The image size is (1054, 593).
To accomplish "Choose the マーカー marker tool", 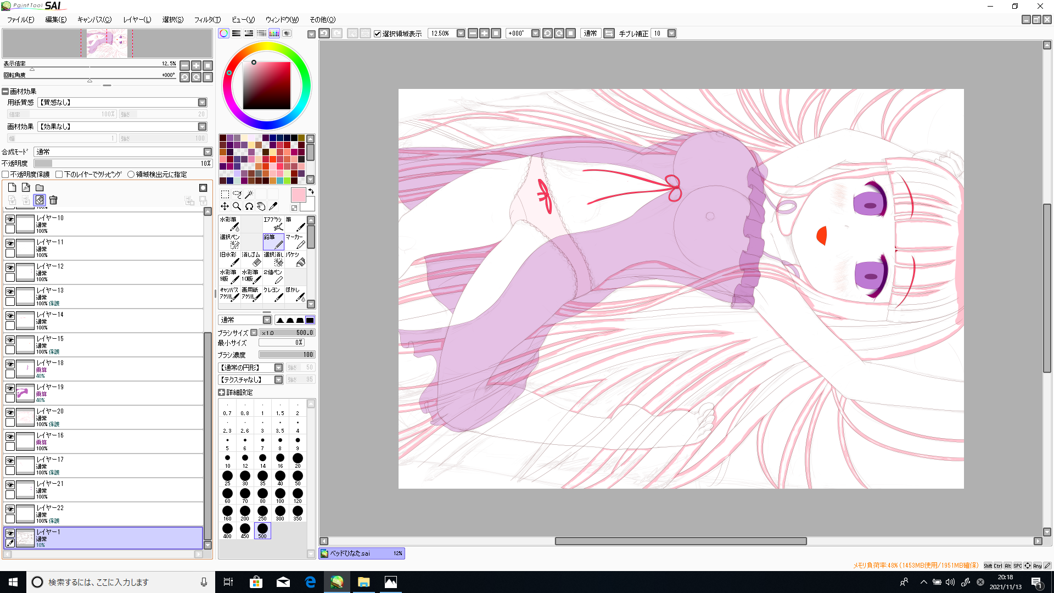I will point(295,242).
